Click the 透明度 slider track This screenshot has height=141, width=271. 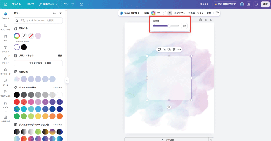[x=165, y=26]
